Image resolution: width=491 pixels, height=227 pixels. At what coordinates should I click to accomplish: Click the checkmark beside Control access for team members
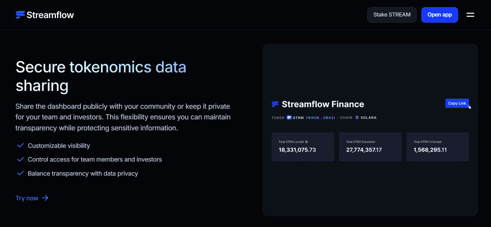pyautogui.click(x=20, y=159)
